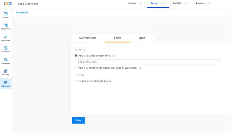The width and height of the screenshot is (231, 133).
Task: Click the SCRIPTS section heading
Action: (x=80, y=50)
